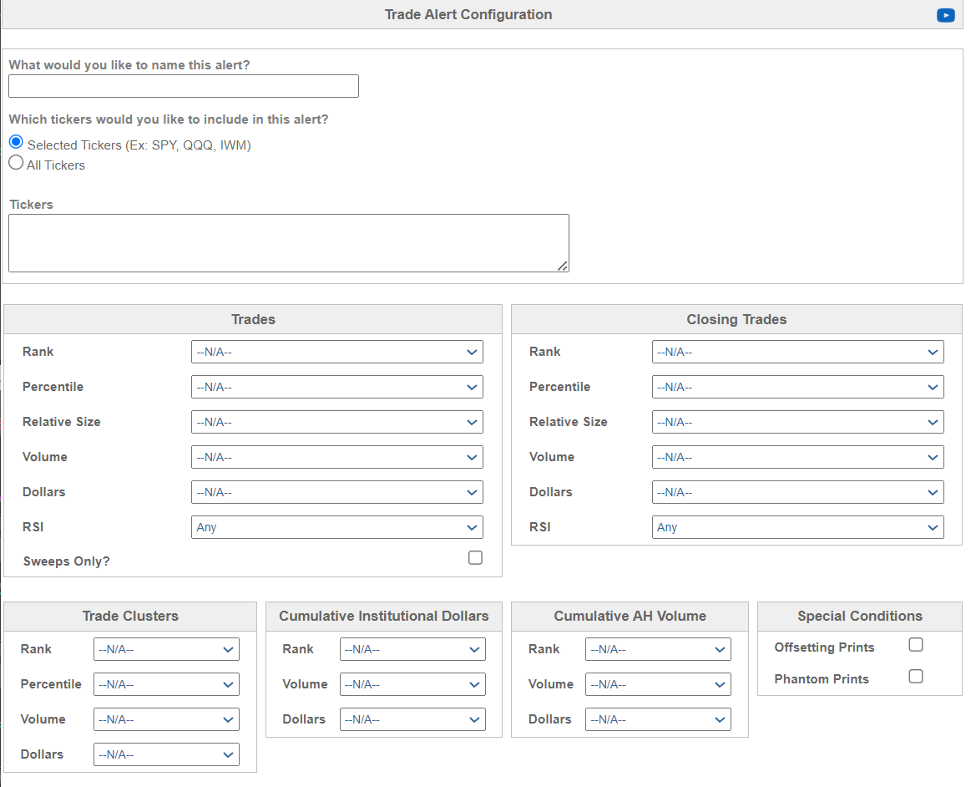The height and width of the screenshot is (787, 971).
Task: Click the Trade Clusters section header
Action: pyautogui.click(x=130, y=616)
